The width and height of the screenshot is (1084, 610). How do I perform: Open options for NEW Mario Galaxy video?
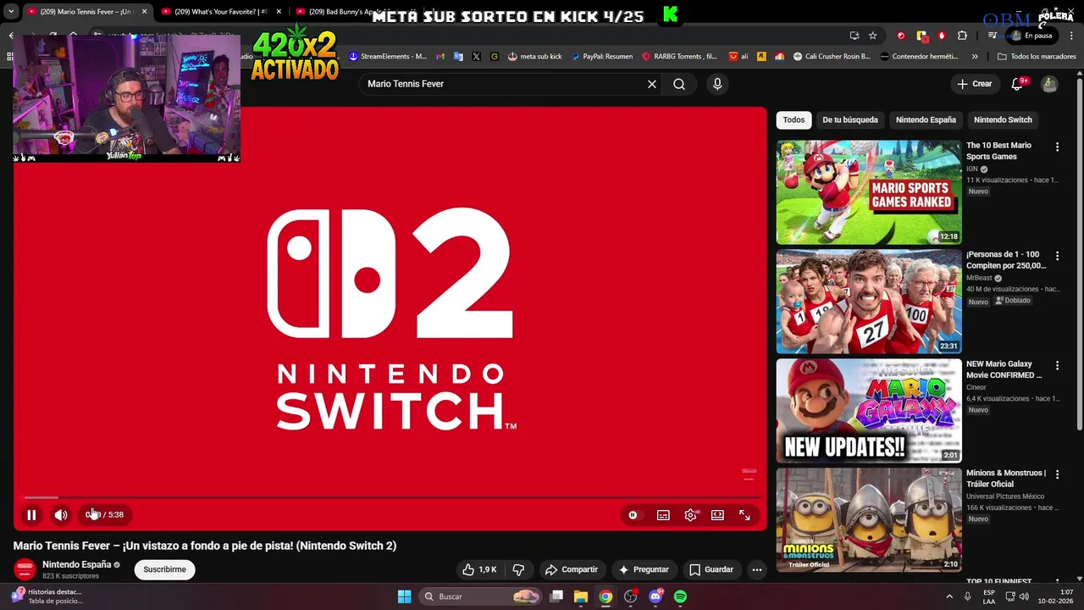pos(1057,365)
